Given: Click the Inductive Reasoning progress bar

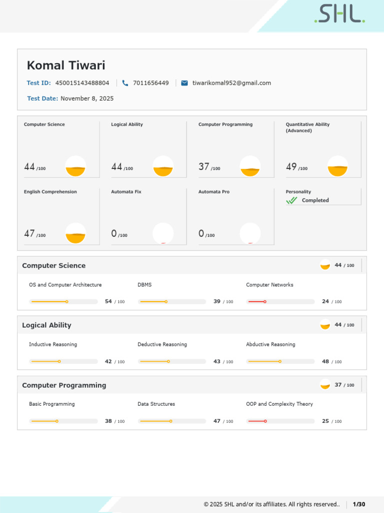Looking at the screenshot, I should click(63, 362).
